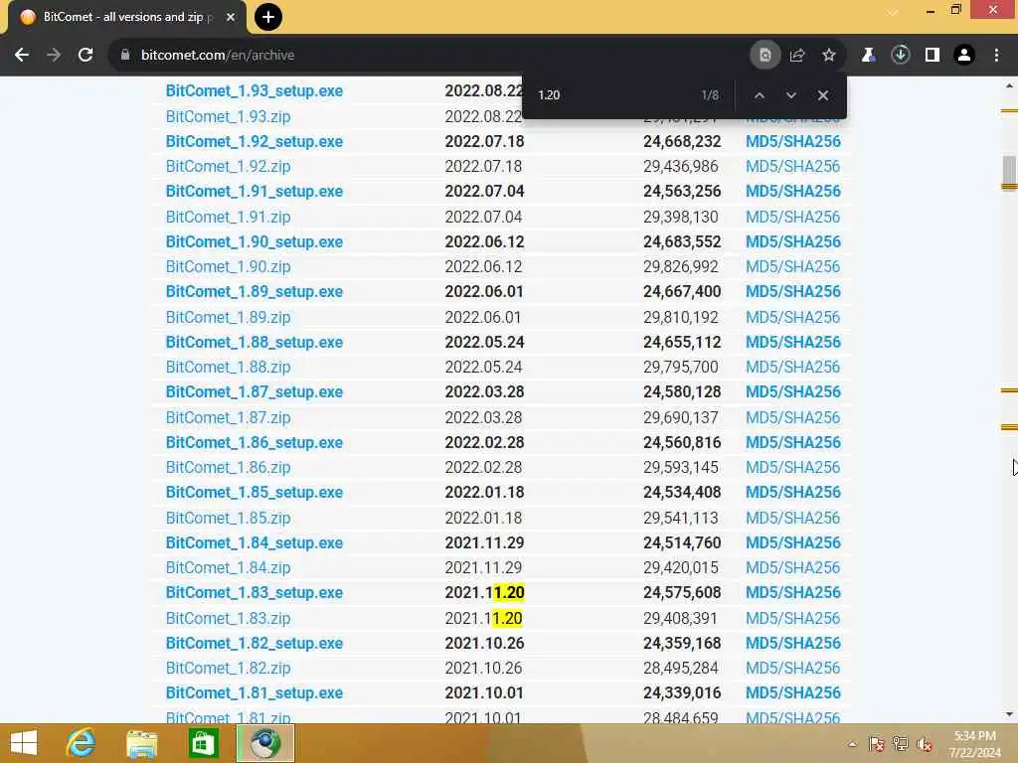
Task: Close the find bar
Action: click(822, 95)
